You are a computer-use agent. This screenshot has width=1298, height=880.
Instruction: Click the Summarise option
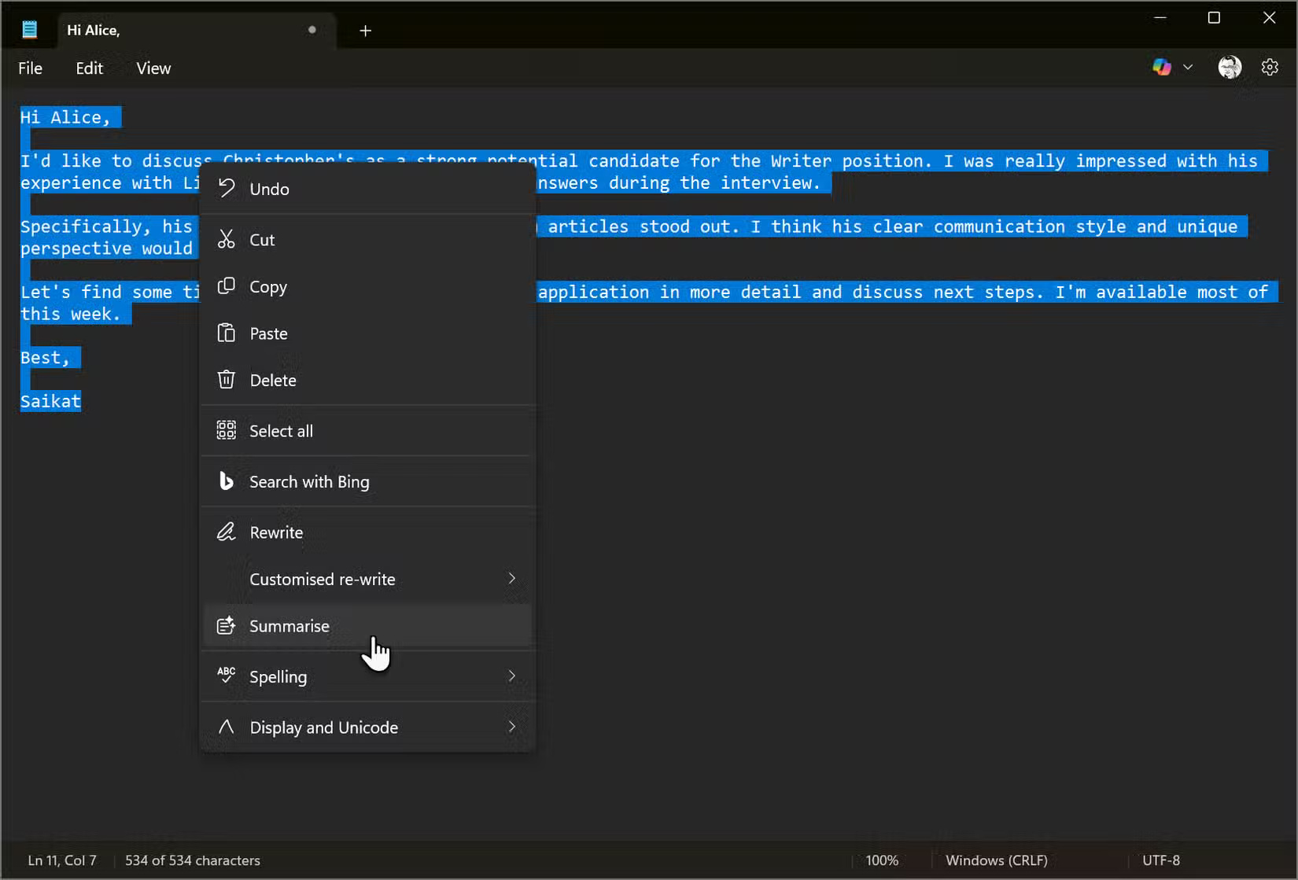pyautogui.click(x=289, y=625)
